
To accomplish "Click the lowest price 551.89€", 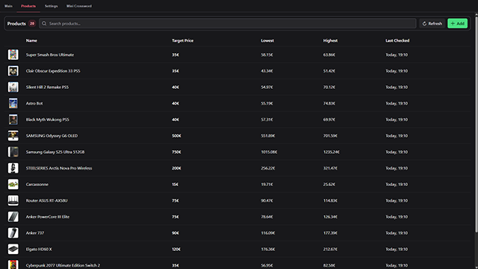I will pos(268,136).
